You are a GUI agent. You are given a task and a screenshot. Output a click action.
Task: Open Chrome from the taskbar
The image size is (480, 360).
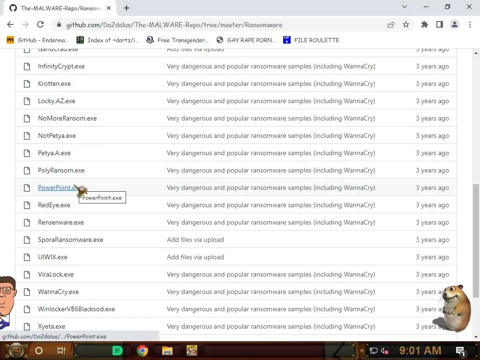coord(142,351)
